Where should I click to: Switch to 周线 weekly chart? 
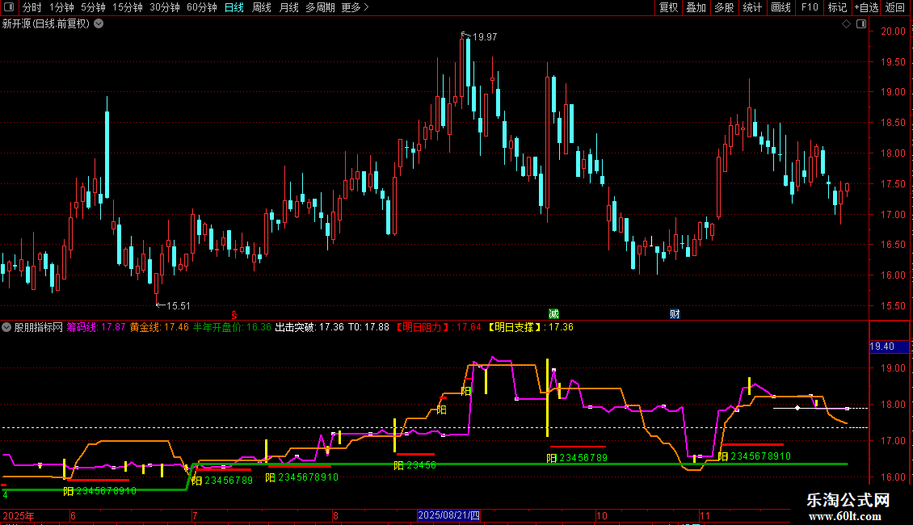click(262, 7)
